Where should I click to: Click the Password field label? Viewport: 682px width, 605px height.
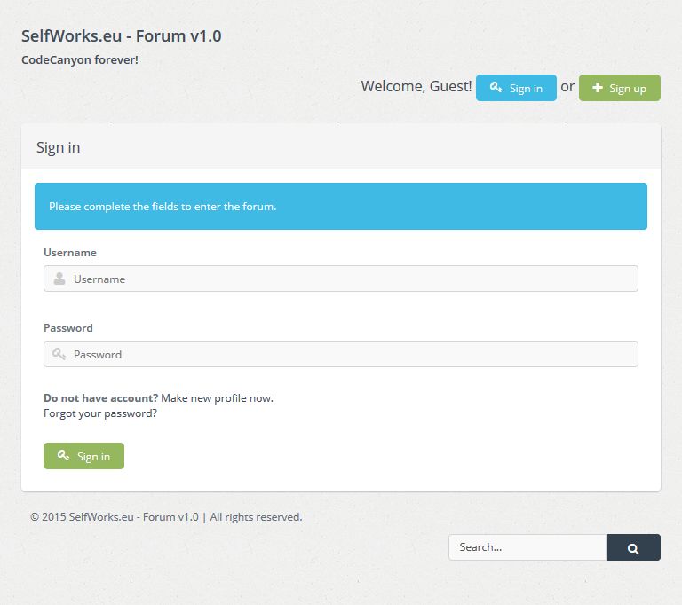(68, 328)
